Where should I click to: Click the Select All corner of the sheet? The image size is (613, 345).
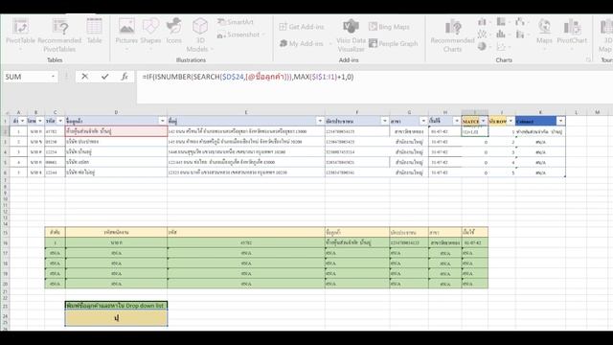(x=5, y=113)
